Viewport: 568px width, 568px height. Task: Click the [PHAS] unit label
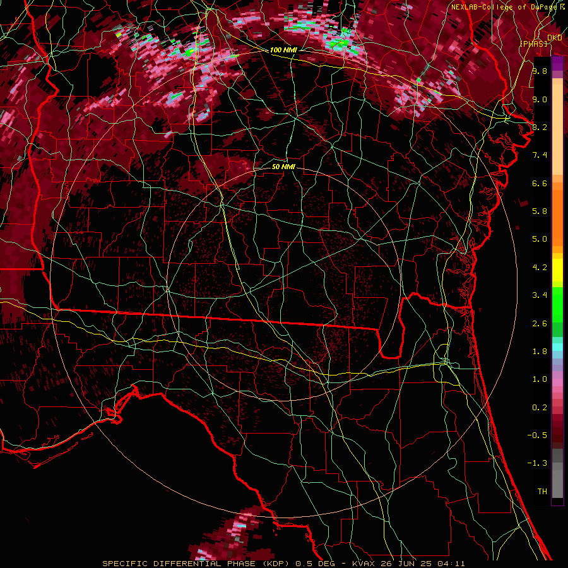pyautogui.click(x=534, y=44)
